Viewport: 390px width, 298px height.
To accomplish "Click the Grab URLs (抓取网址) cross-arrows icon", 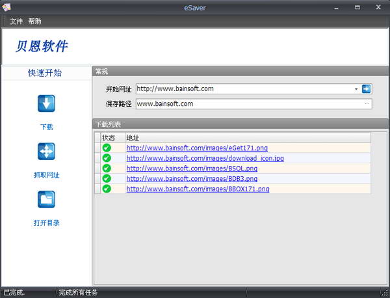I will [x=46, y=152].
